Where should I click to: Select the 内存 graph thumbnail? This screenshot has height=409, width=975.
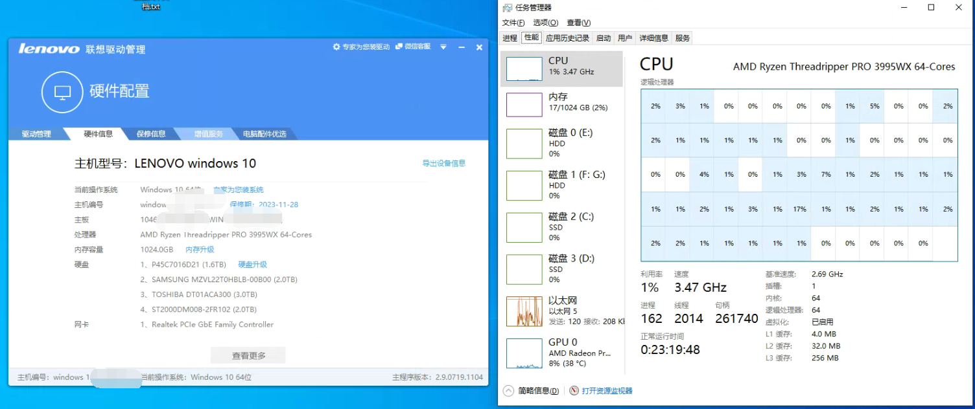click(x=524, y=105)
